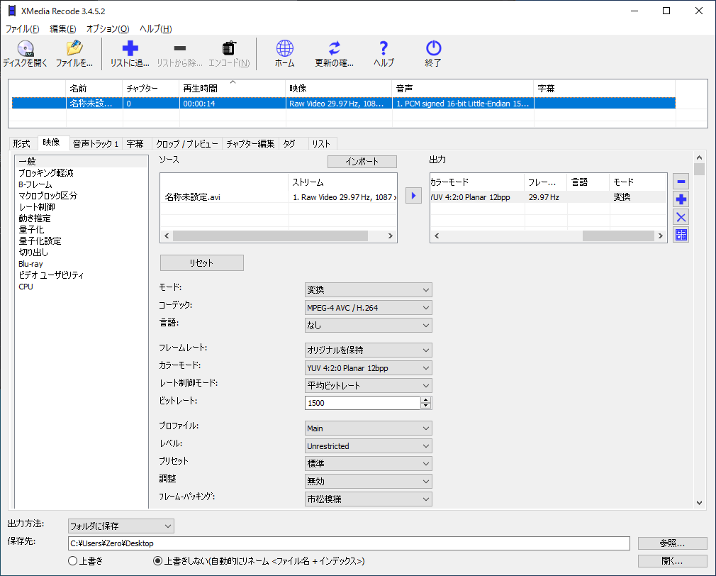Select the 上書き radio button
716x576 pixels.
[x=72, y=561]
